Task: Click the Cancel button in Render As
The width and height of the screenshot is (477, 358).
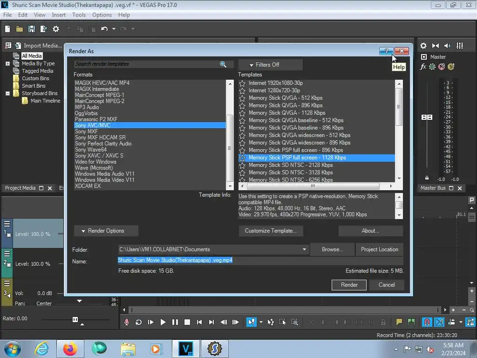Action: 387,285
